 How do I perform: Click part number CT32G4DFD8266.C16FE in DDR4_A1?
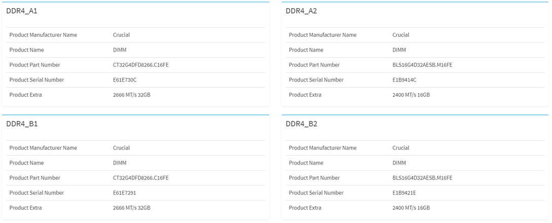[141, 65]
